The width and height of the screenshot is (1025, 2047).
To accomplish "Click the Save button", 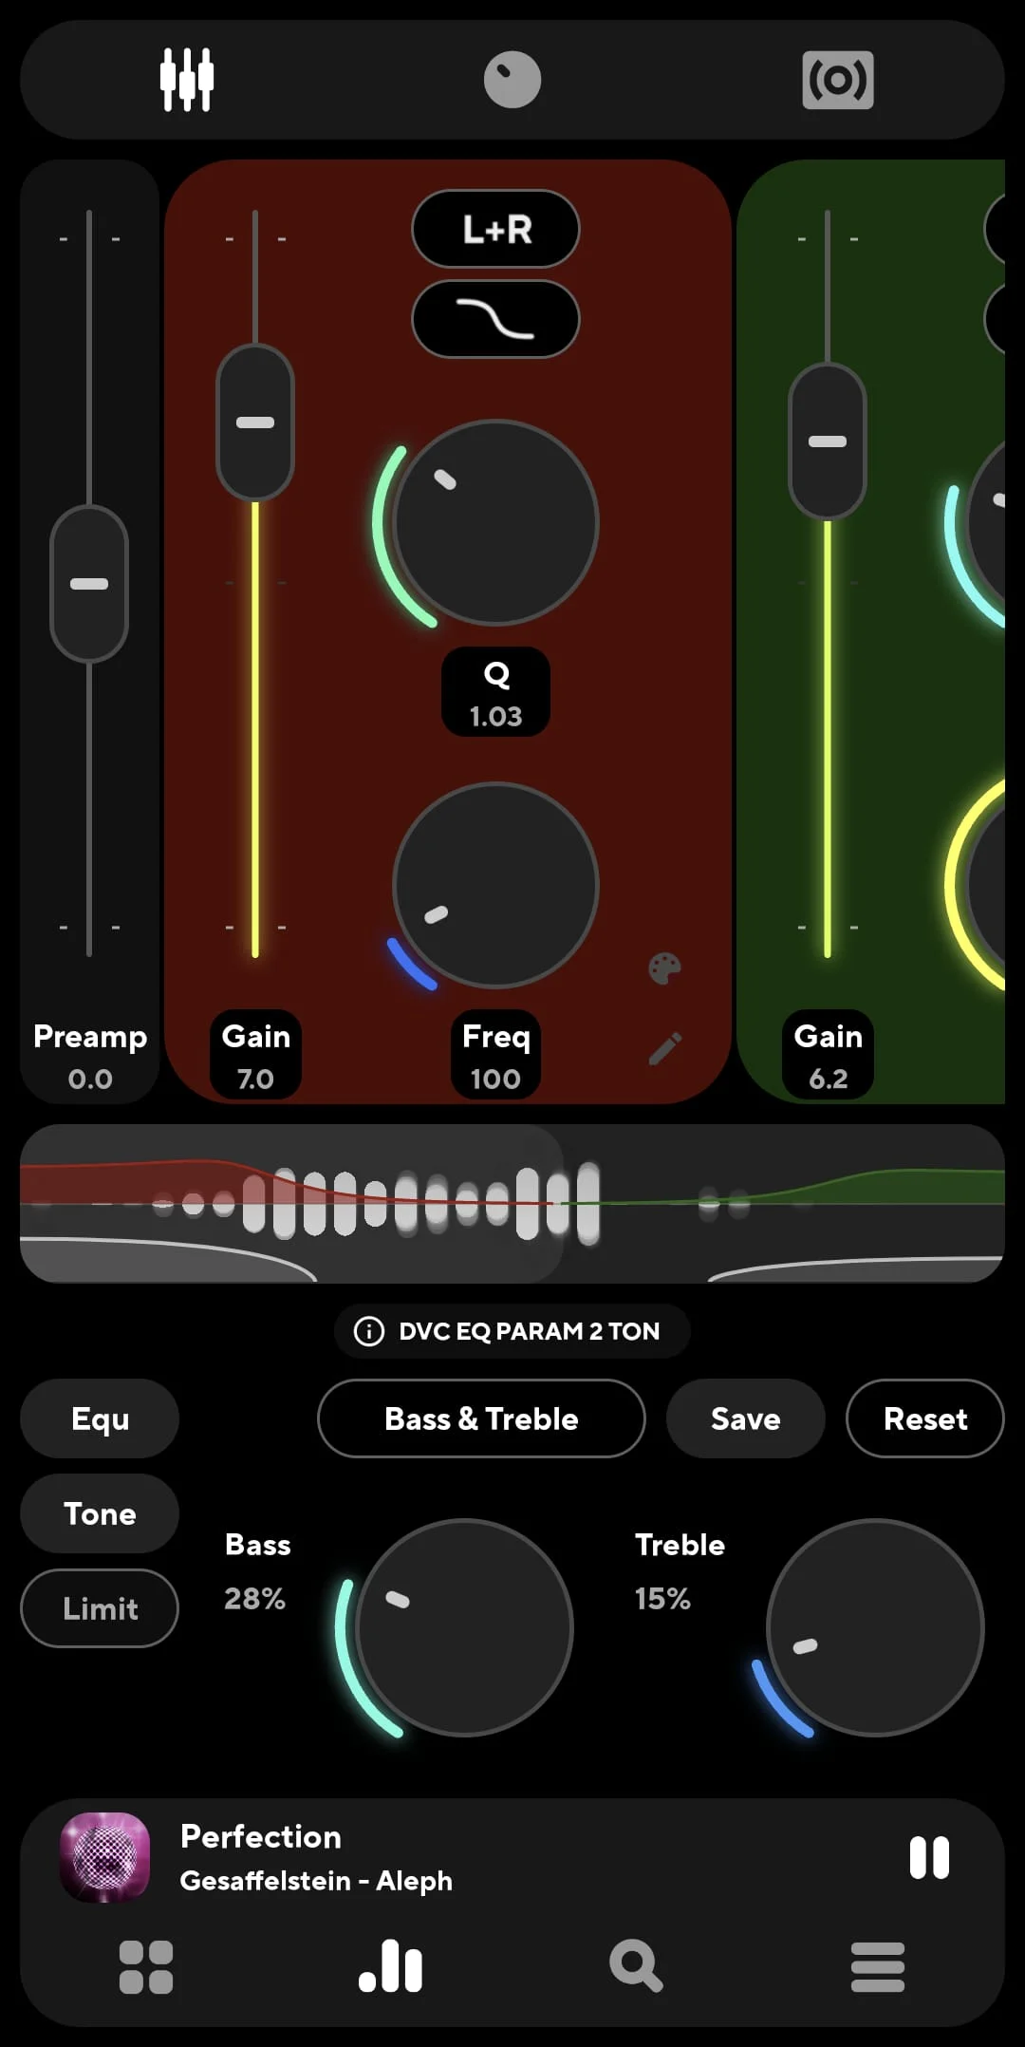I will (x=745, y=1418).
